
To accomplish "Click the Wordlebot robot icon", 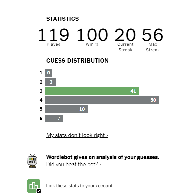I will click(32, 161).
